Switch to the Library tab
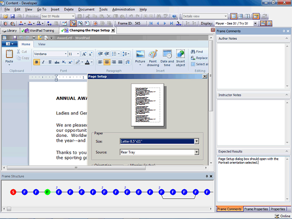Viewport: 292px width, 219px height. [x=10, y=31]
